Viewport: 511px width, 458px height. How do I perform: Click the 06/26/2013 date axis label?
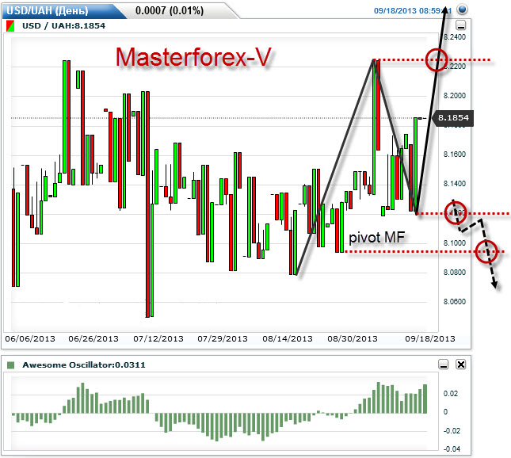pos(93,339)
